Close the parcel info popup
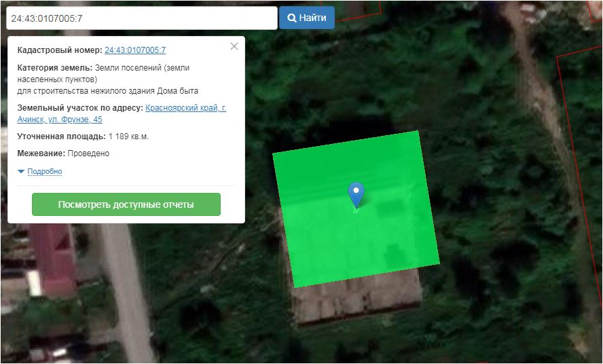This screenshot has height=364, width=603. pos(234,46)
